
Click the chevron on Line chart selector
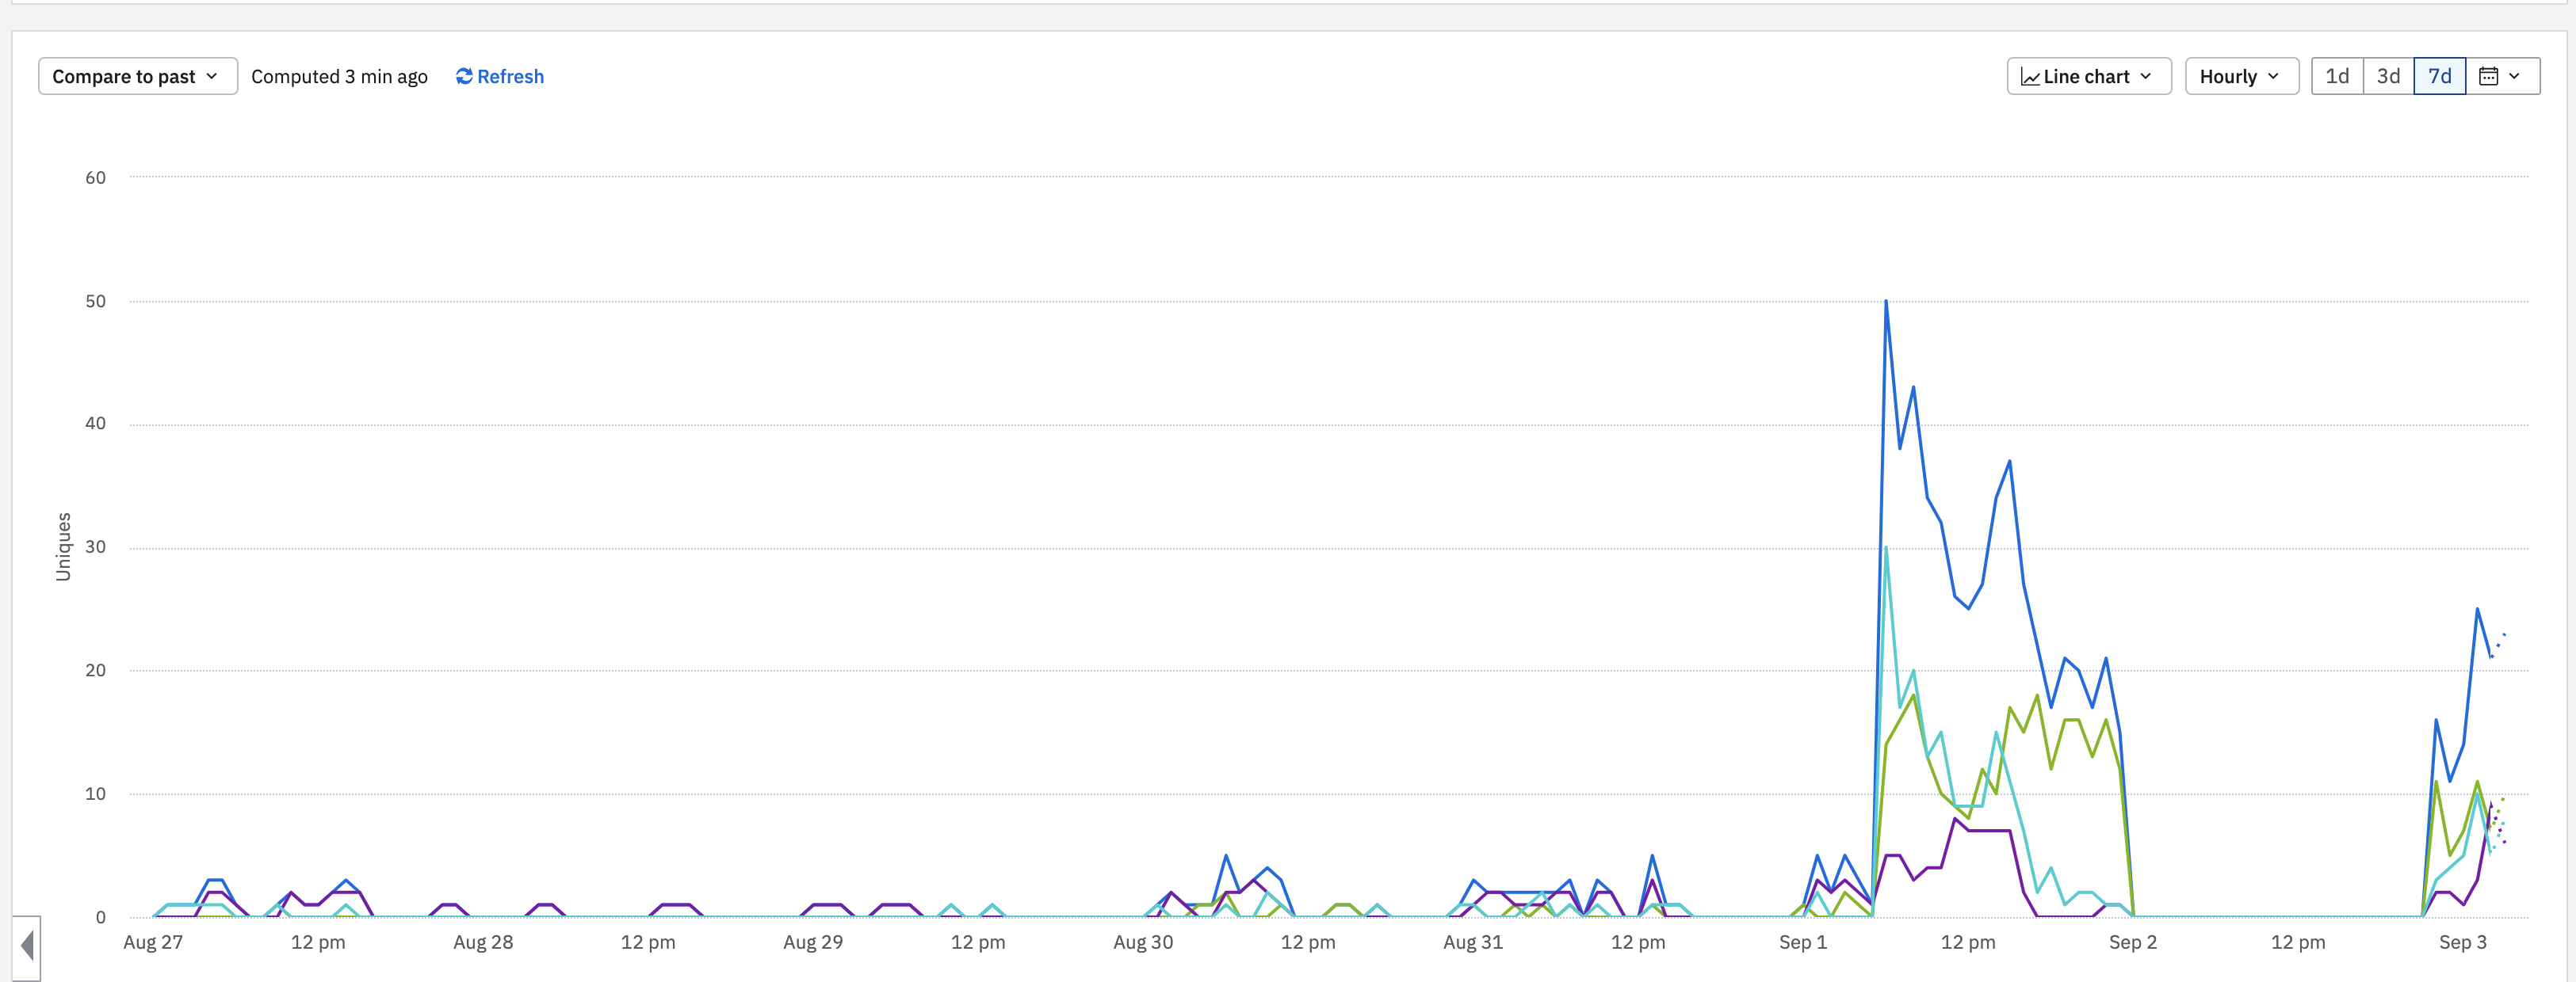(x=2146, y=77)
